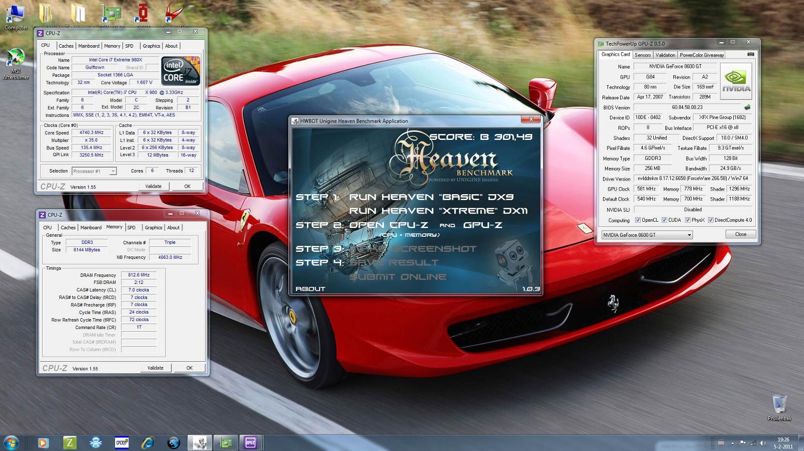Open the red OCCT desktop shortcut

143,14
